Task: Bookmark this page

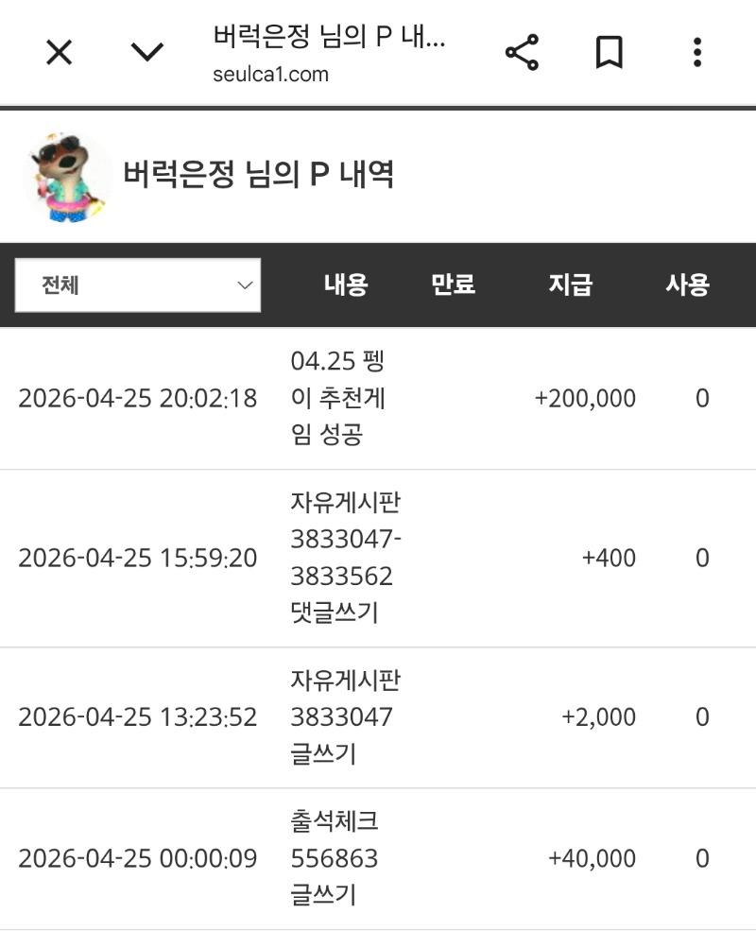Action: [x=610, y=53]
